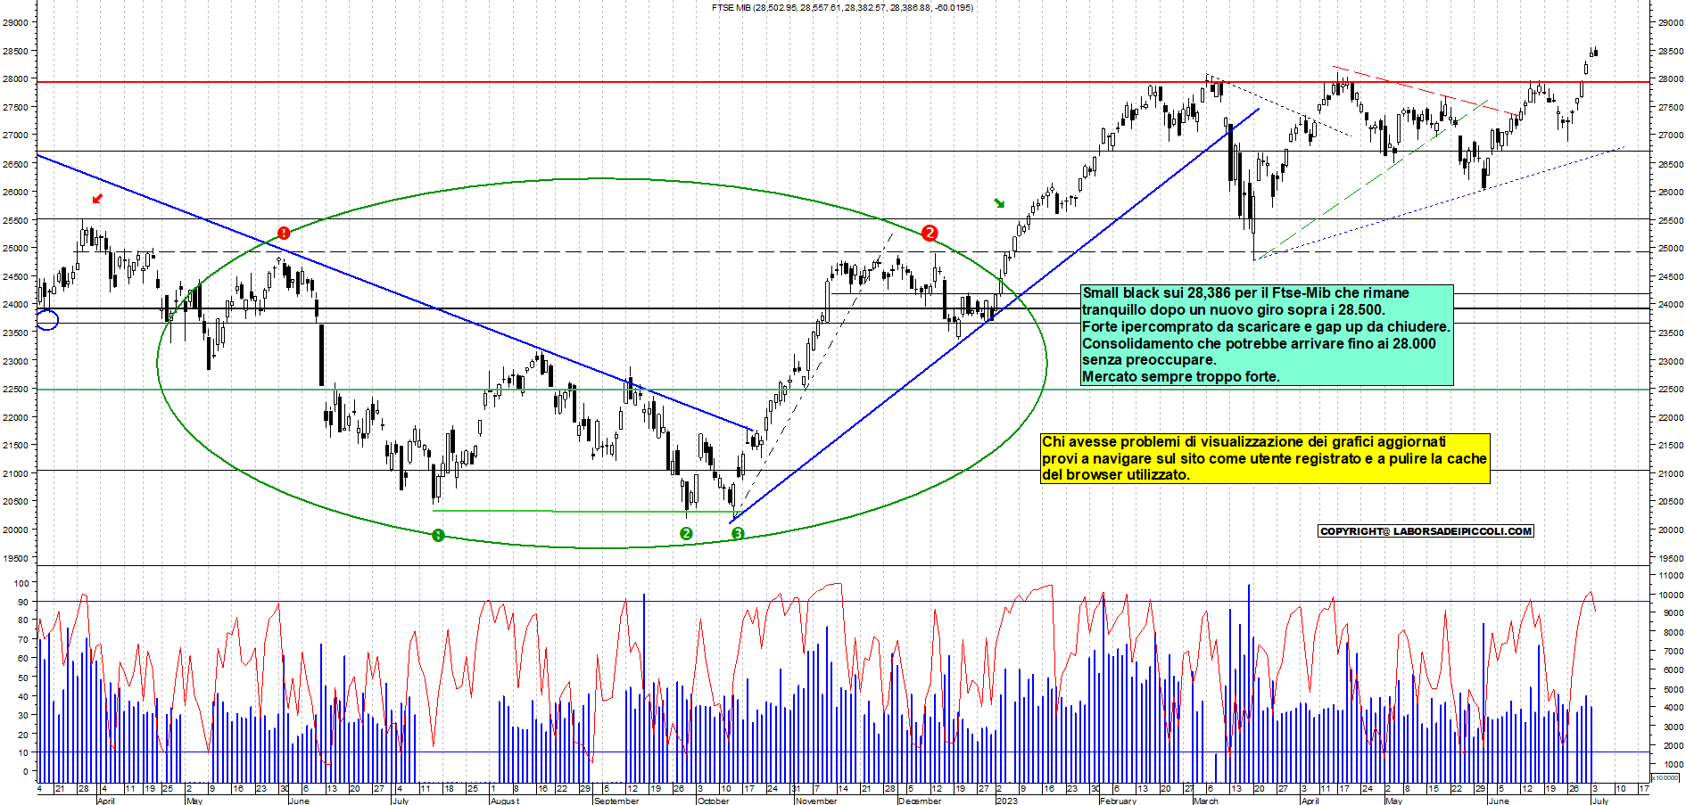Click 29000 on the right price axis
Image resolution: width=1686 pixels, height=805 pixels.
coord(1671,22)
